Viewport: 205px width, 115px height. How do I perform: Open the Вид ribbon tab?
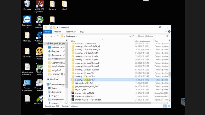(82, 32)
